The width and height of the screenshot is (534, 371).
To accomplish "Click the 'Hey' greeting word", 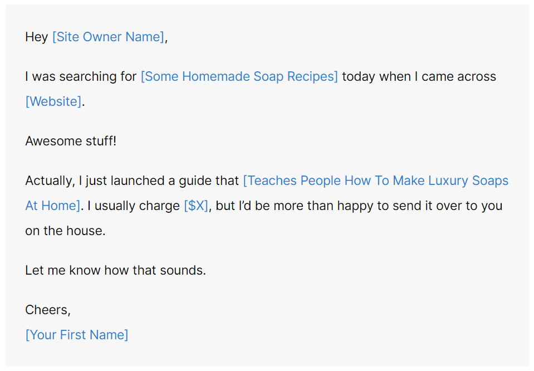I will click(x=37, y=37).
